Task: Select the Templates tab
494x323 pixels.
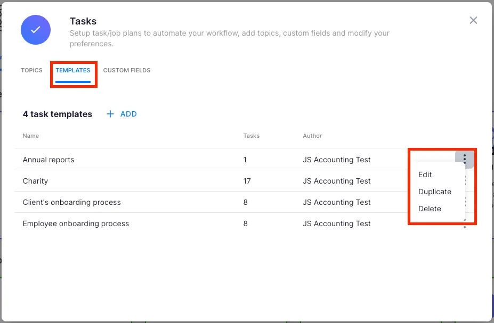Action: point(73,70)
